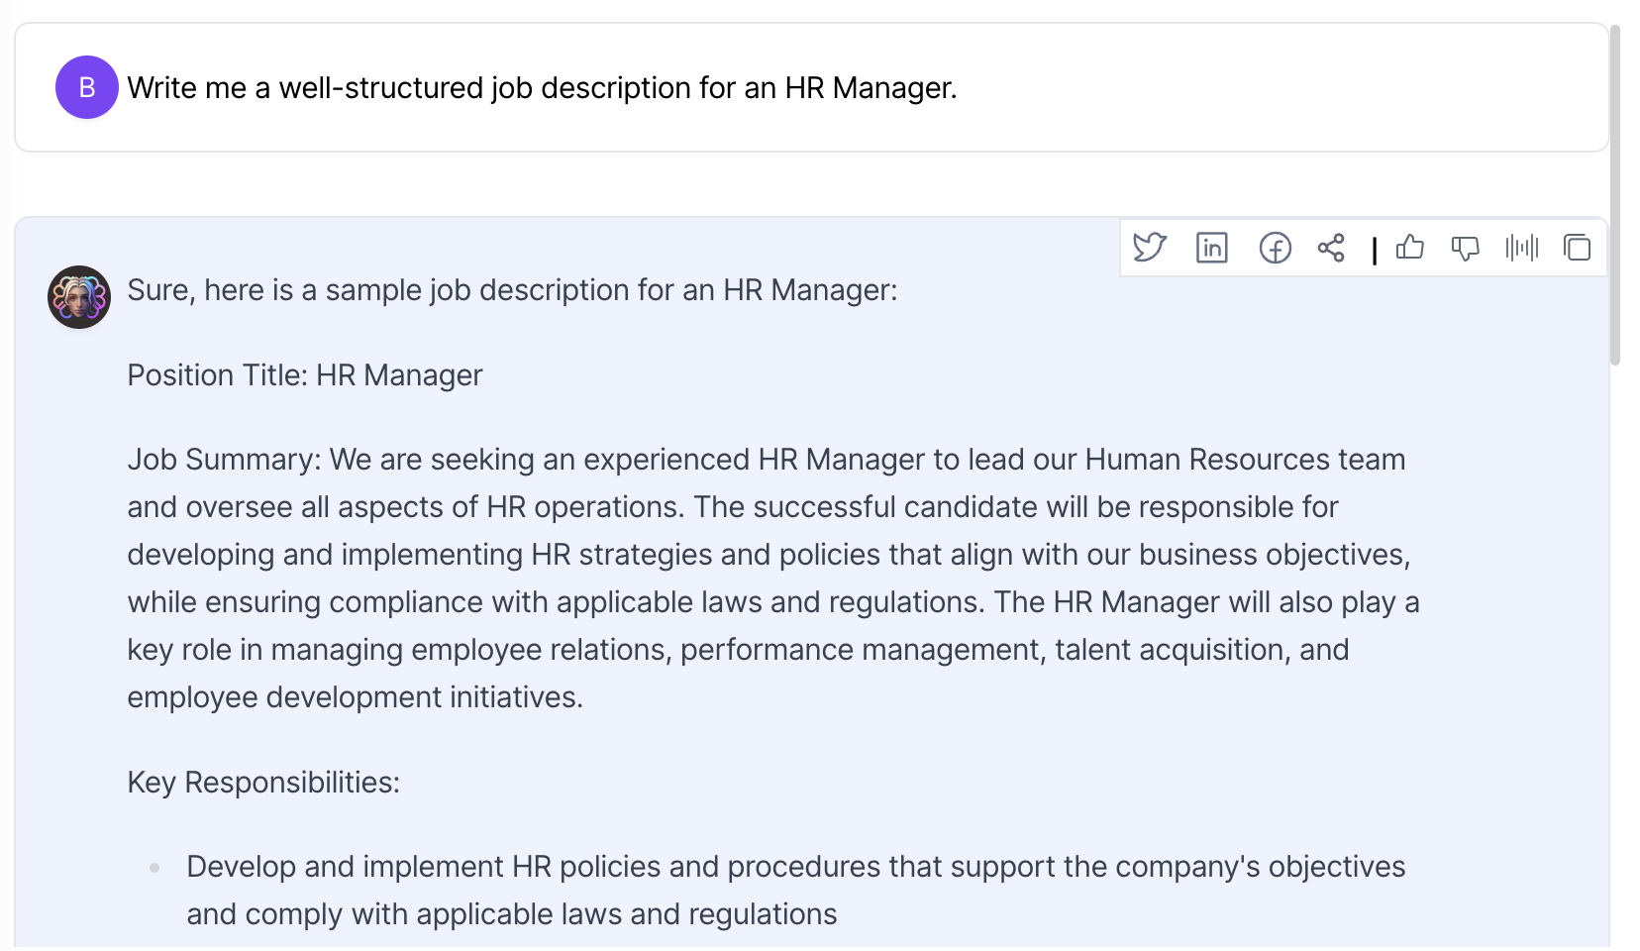The height and width of the screenshot is (951, 1640).
Task: Click the bullet point marker dot
Action: click(154, 868)
